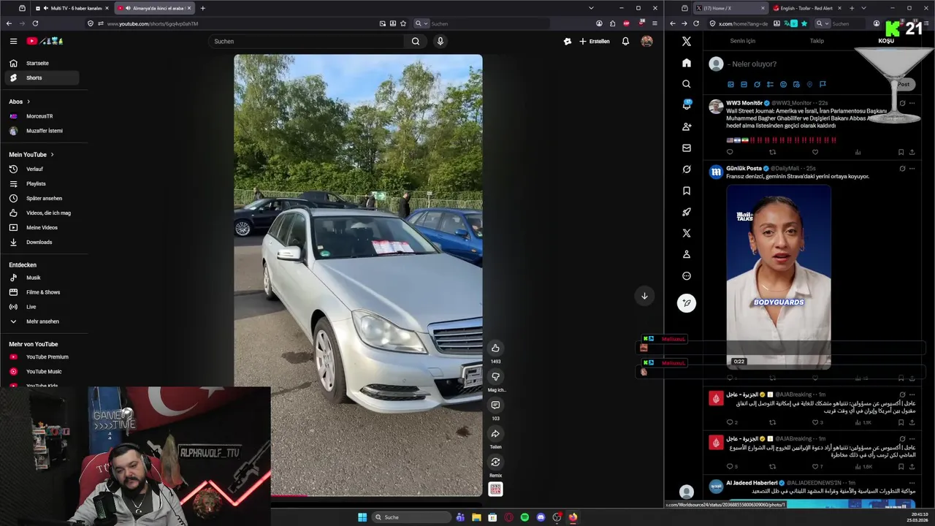935x526 pixels.
Task: Switch to English - Tzofar - Red Alert tab
Action: click(x=806, y=8)
